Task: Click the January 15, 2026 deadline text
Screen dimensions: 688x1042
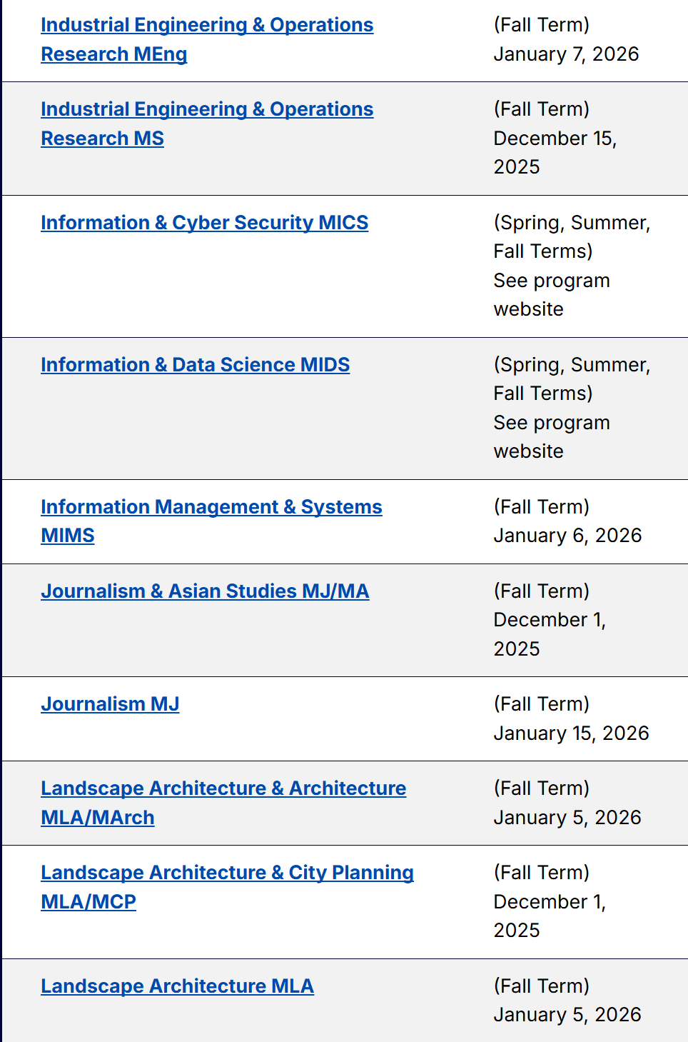Action: pyautogui.click(x=571, y=733)
